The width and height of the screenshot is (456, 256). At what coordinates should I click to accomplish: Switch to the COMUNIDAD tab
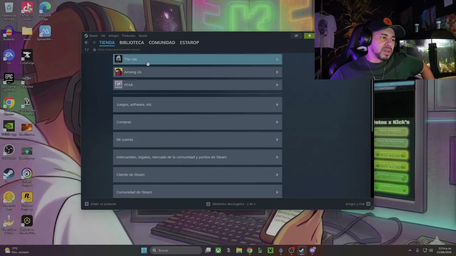(x=162, y=43)
